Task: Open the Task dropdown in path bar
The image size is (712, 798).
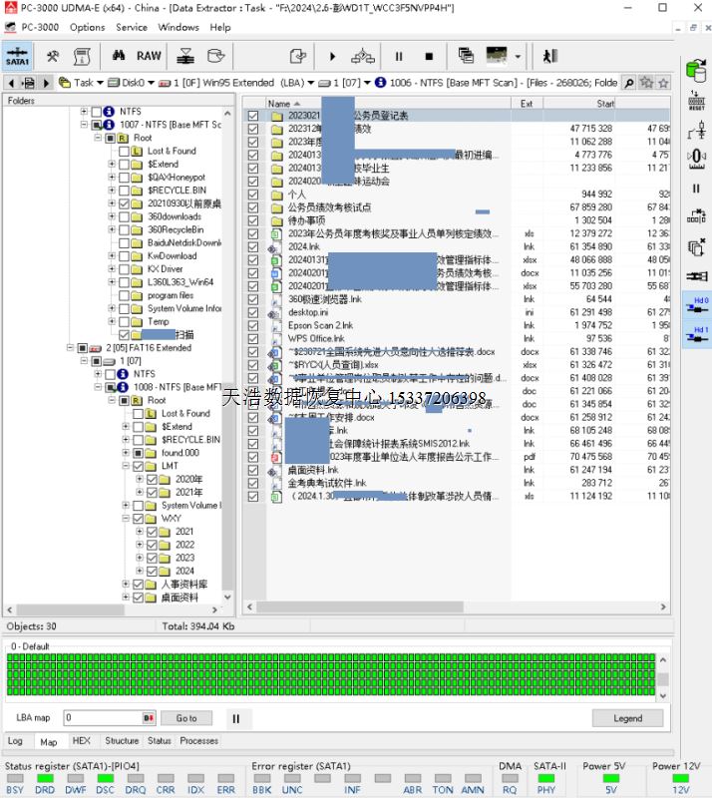Action: 99,83
